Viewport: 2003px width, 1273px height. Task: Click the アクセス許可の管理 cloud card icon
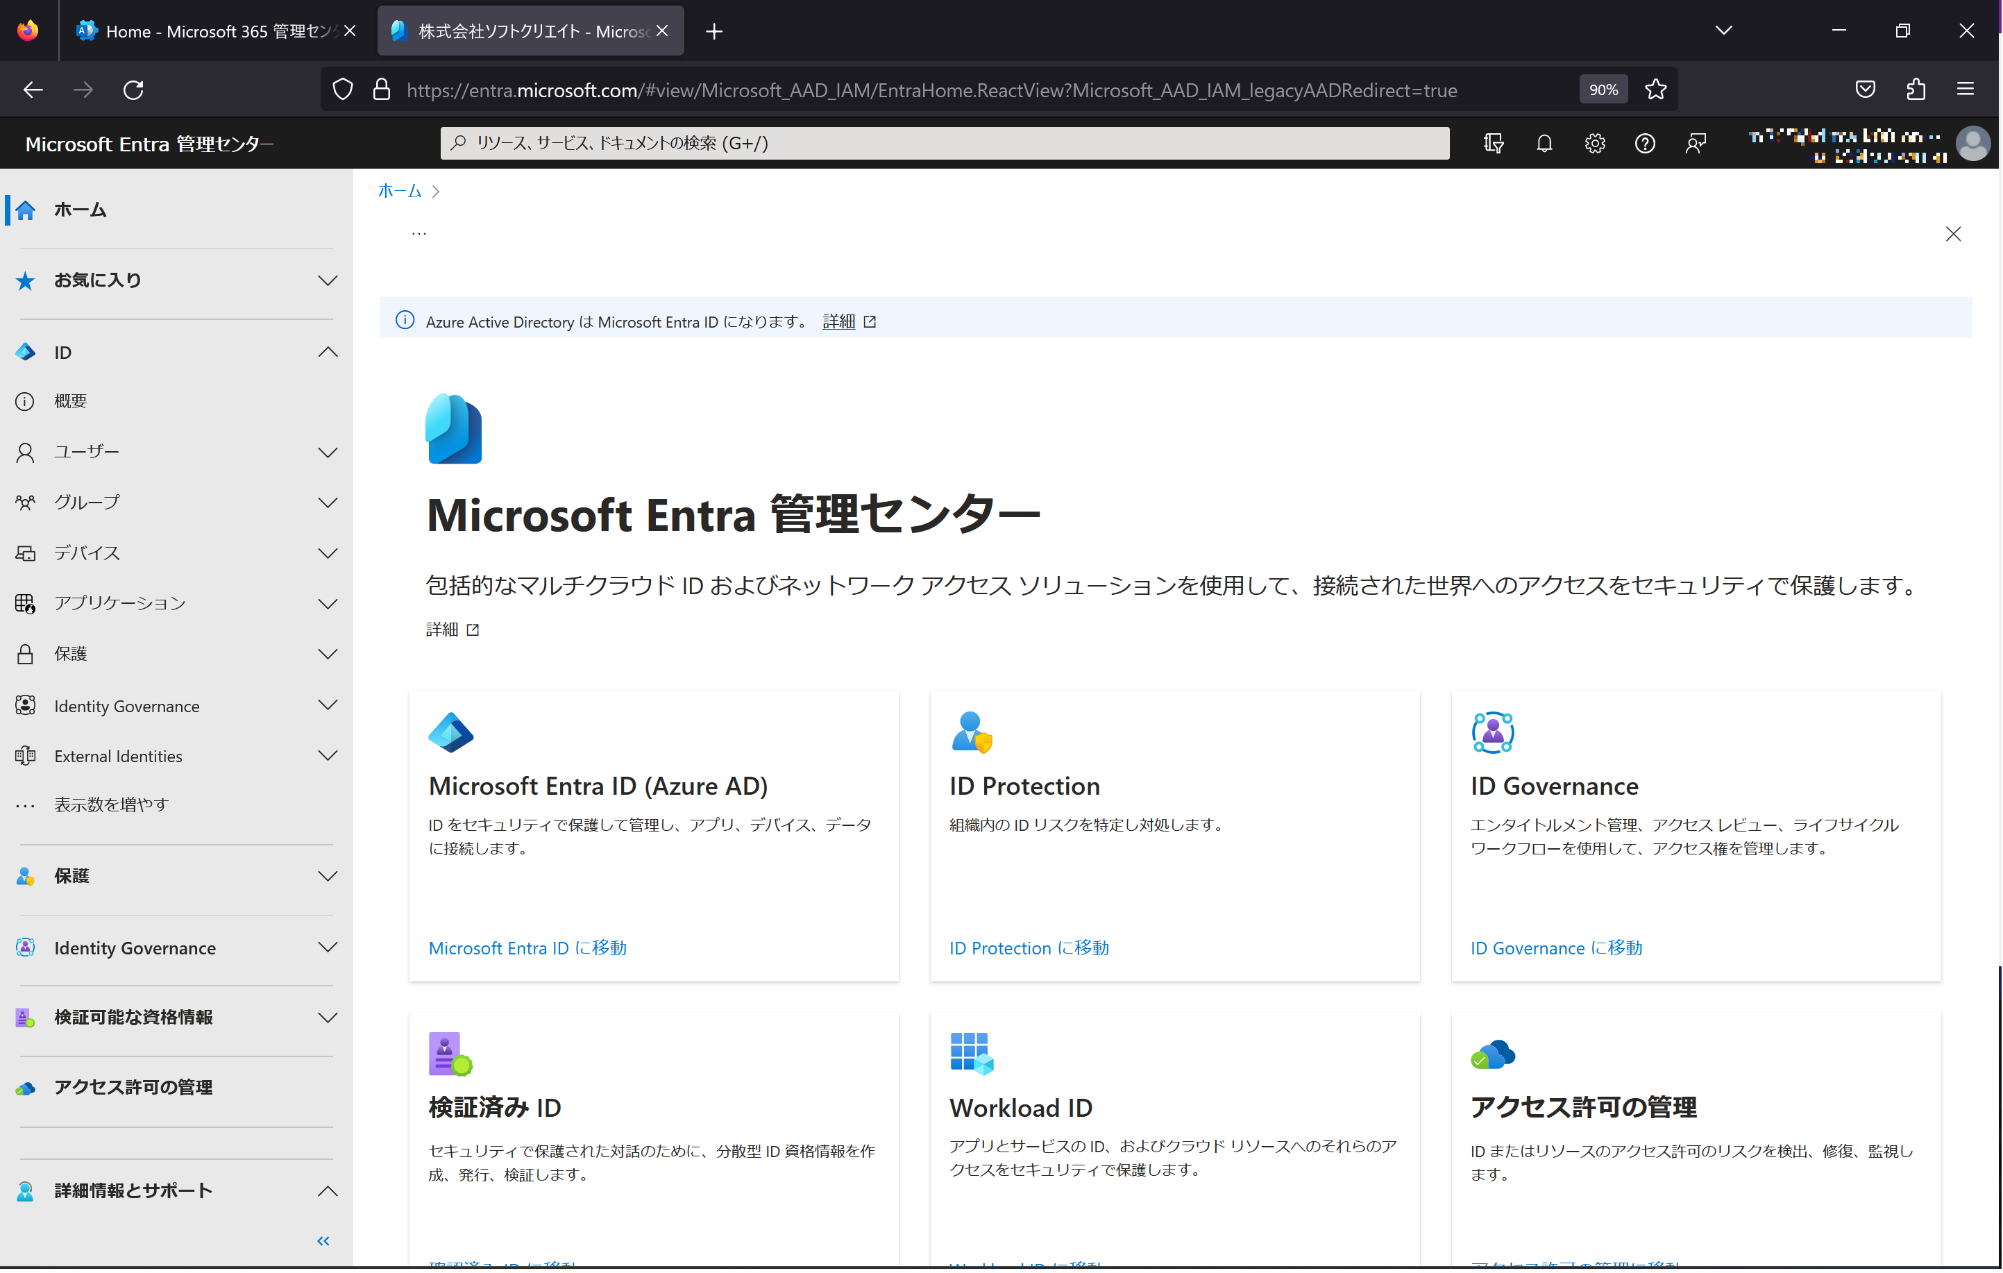(1493, 1055)
